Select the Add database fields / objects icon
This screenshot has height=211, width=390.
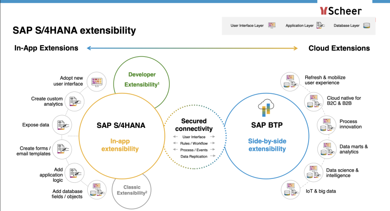[x=97, y=190]
